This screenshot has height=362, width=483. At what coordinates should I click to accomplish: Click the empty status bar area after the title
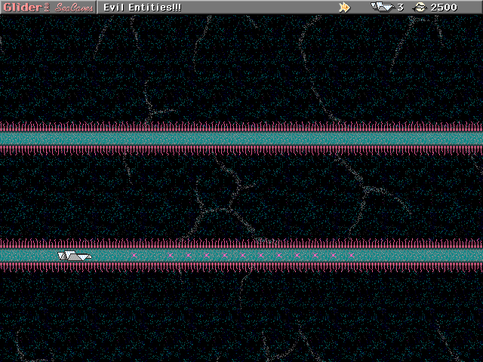[x=257, y=7]
